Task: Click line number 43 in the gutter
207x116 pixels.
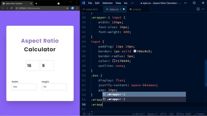Action: [84, 42]
